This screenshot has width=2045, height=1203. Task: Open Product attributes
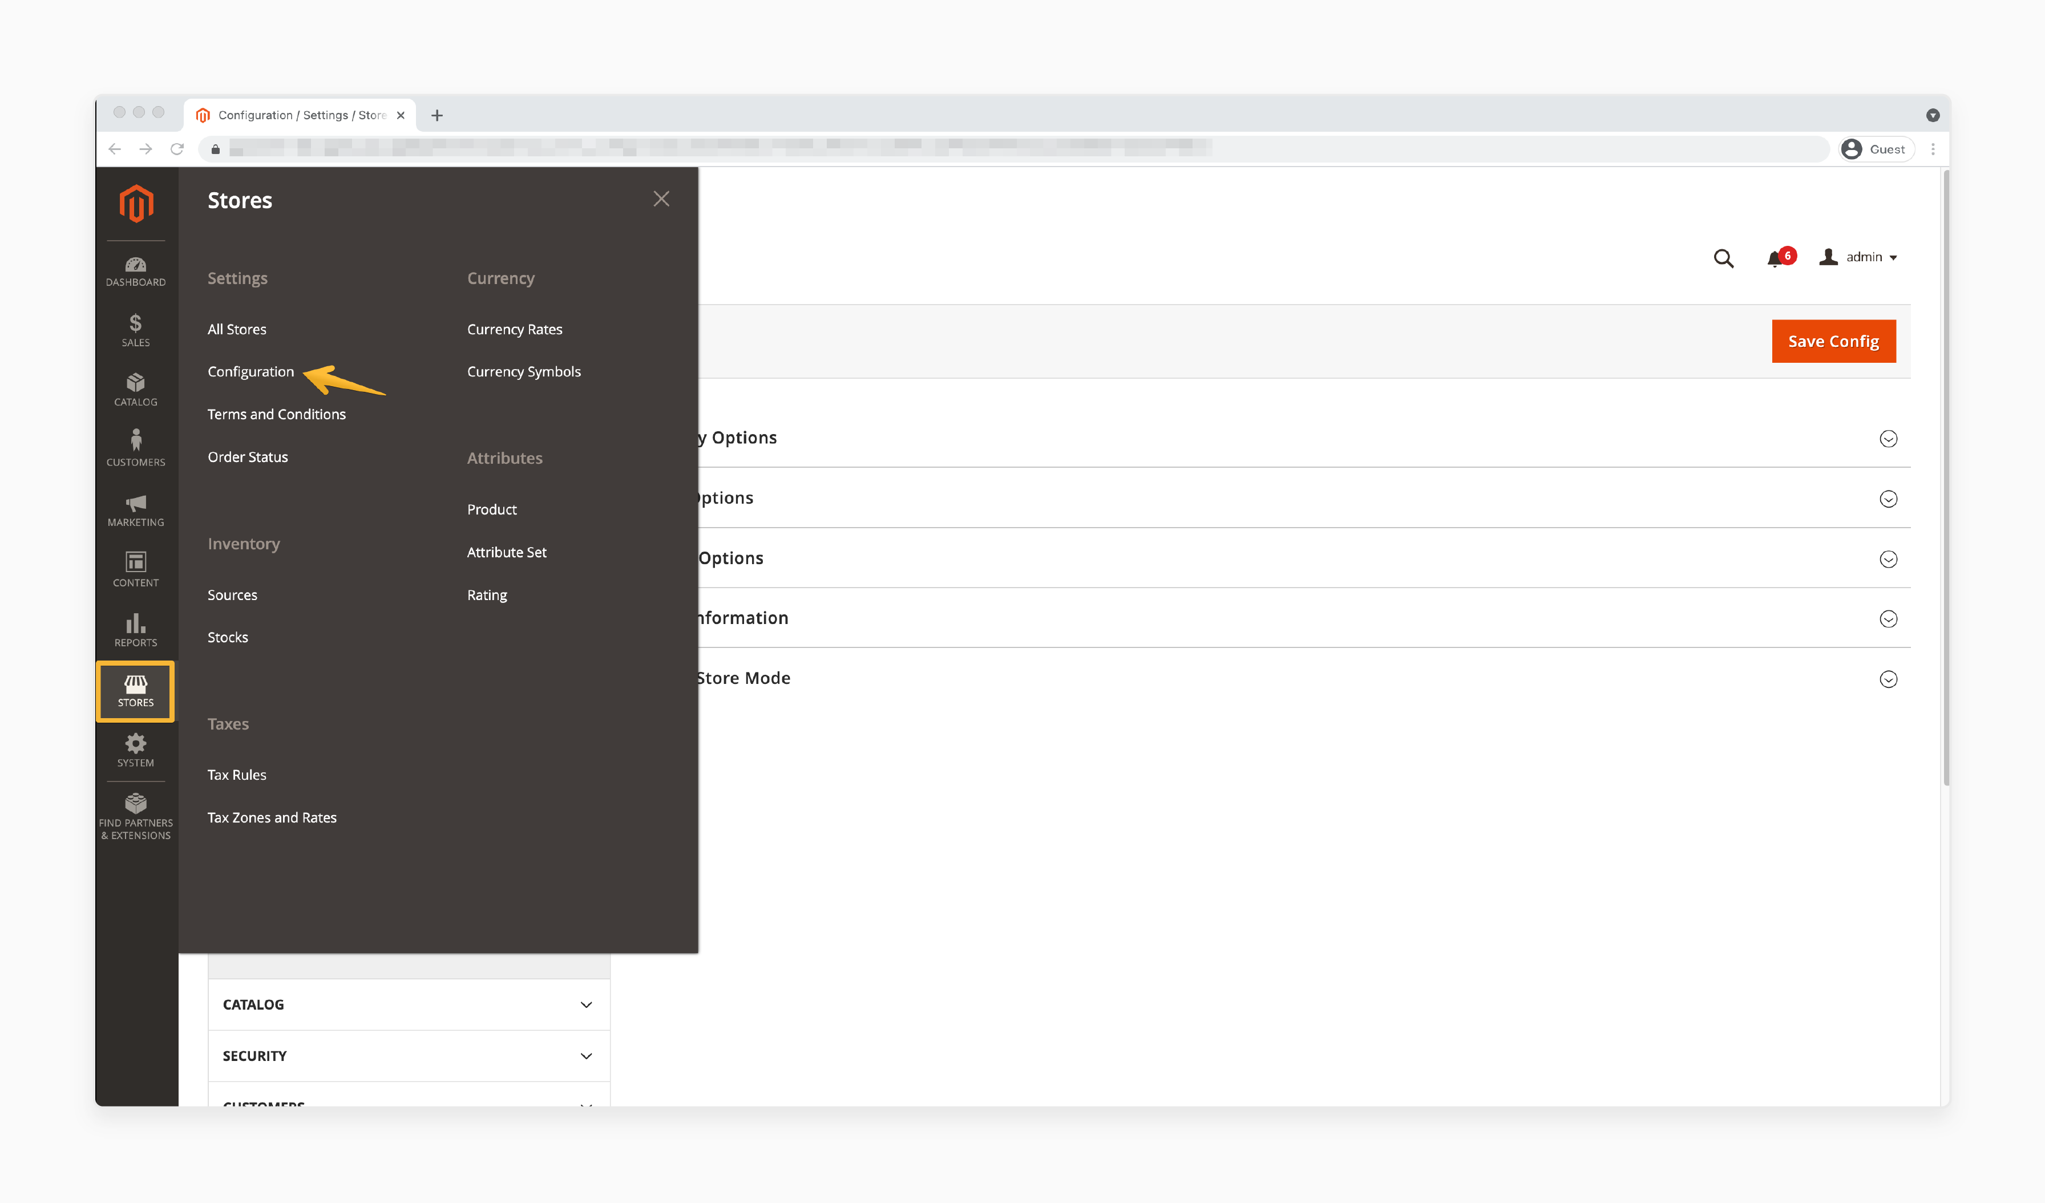coord(492,509)
